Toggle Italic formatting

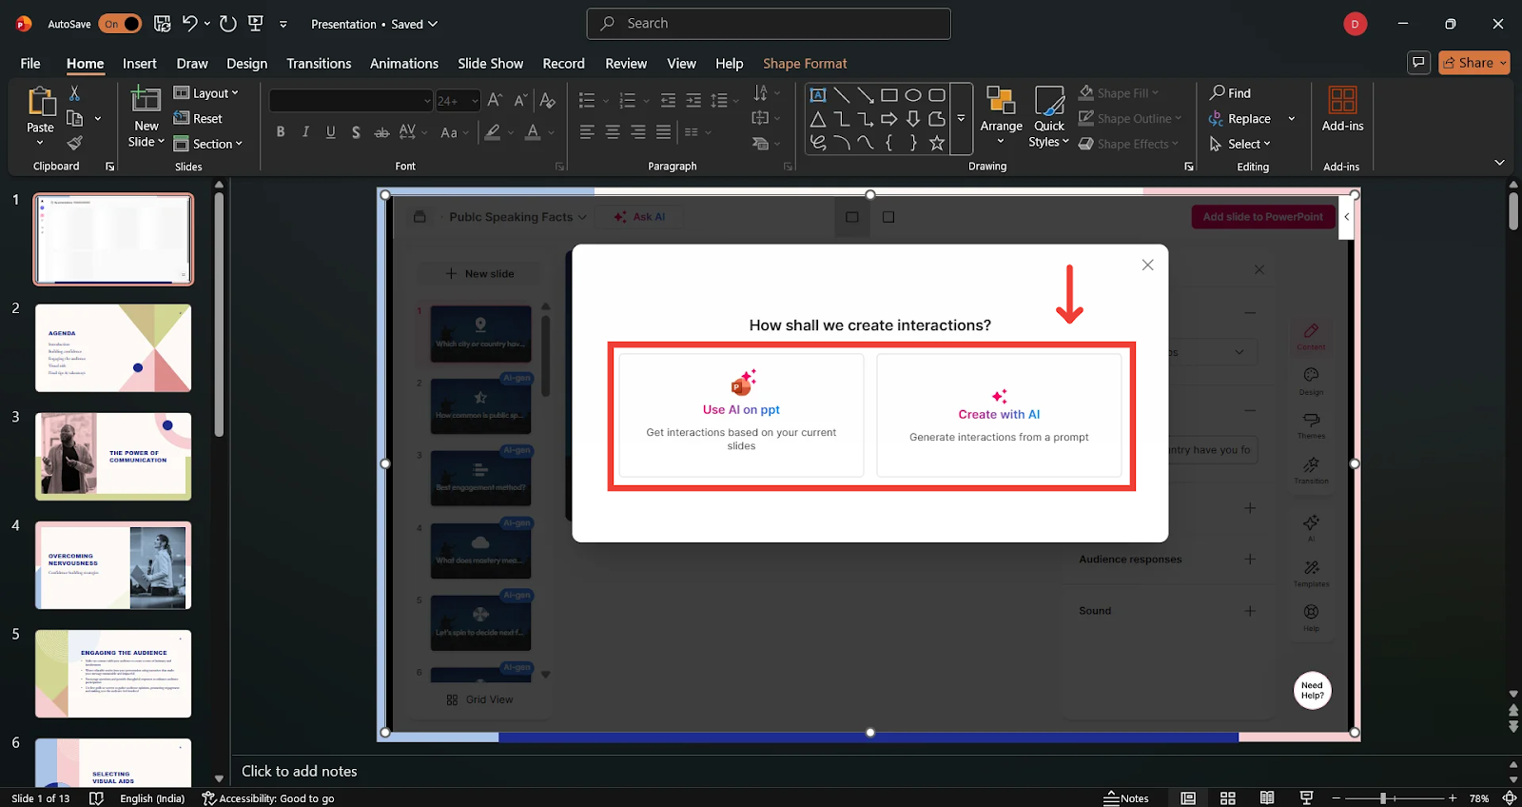[x=305, y=132]
